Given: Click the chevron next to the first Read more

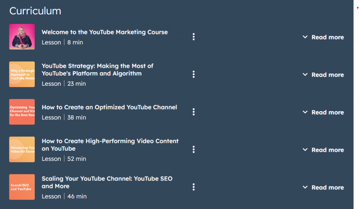Looking at the screenshot, I should tap(305, 37).
